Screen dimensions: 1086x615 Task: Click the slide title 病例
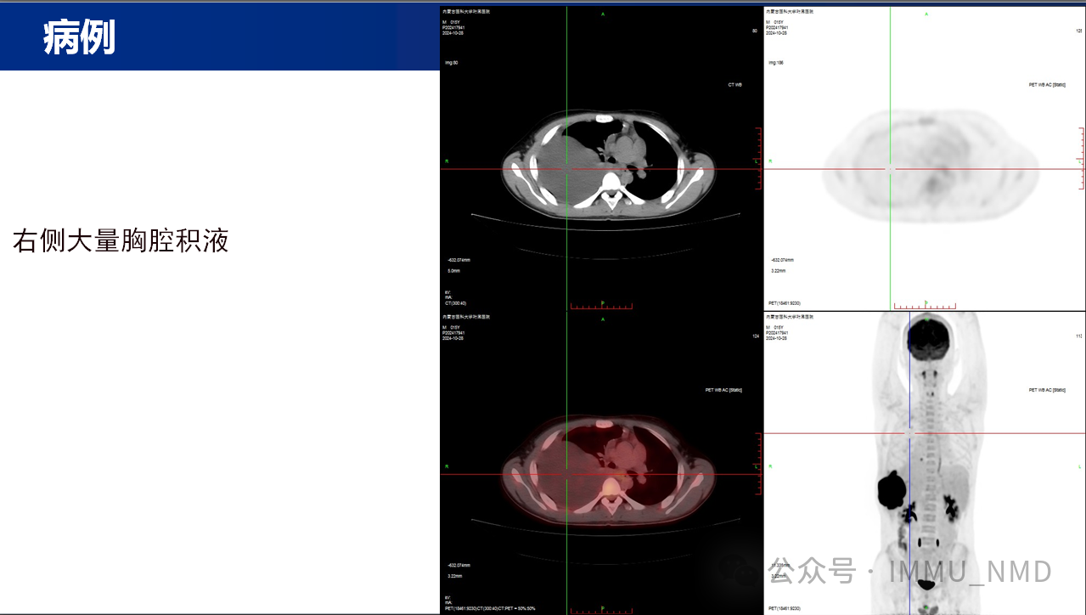[x=79, y=38]
